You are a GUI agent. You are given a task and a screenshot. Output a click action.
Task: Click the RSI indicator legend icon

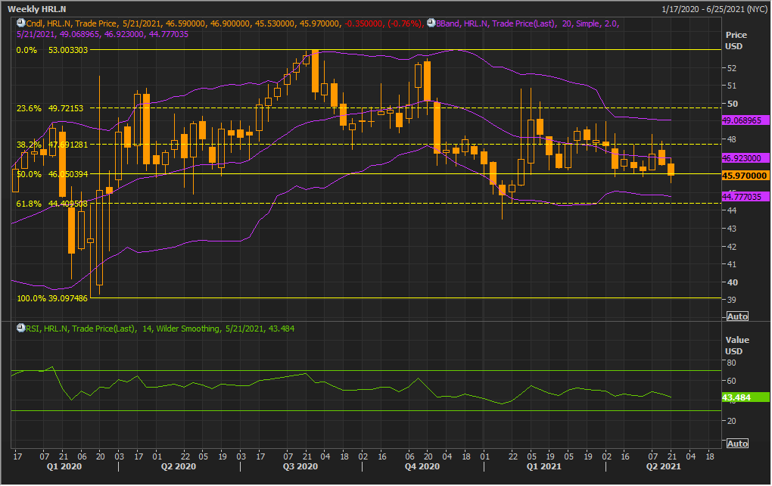(20, 328)
